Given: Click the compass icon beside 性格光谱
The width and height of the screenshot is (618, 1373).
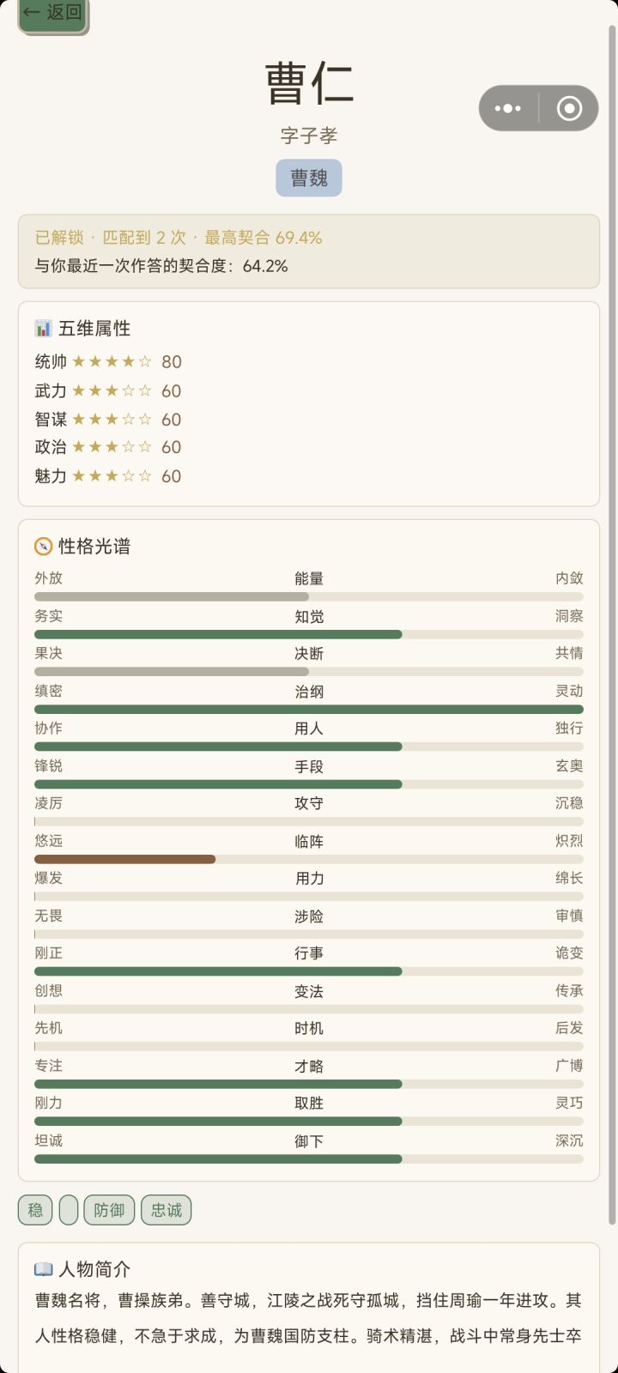Looking at the screenshot, I should tap(43, 547).
